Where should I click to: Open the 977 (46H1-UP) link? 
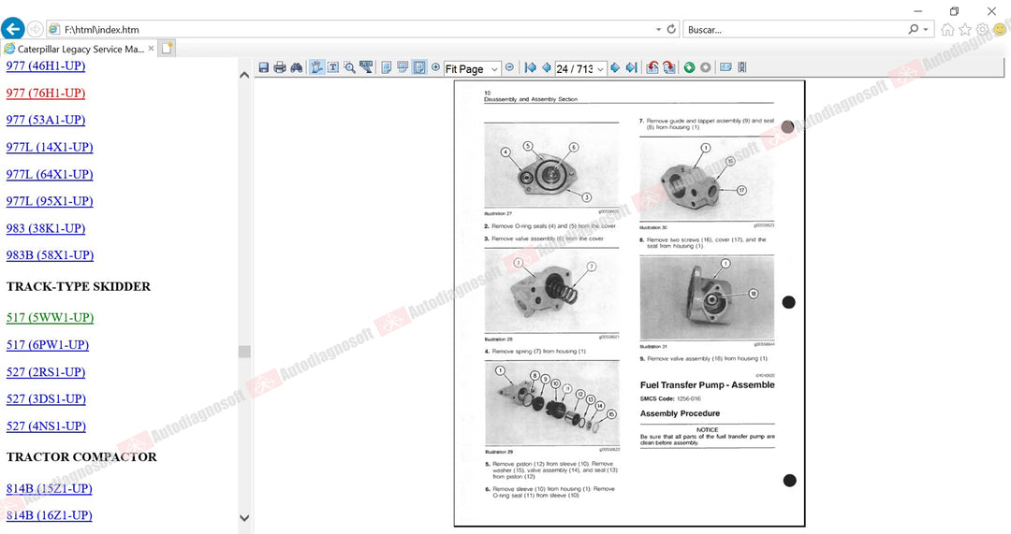point(46,65)
